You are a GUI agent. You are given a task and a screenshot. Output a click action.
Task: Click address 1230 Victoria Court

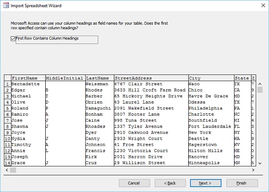point(151,151)
